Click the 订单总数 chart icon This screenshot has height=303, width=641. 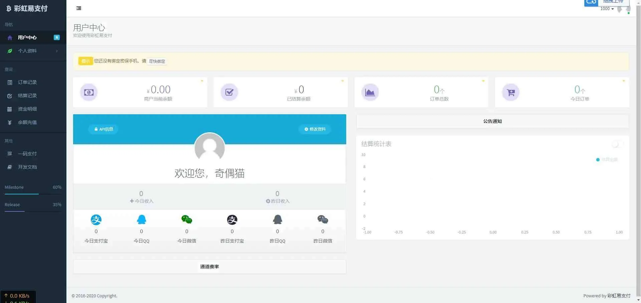pyautogui.click(x=370, y=93)
